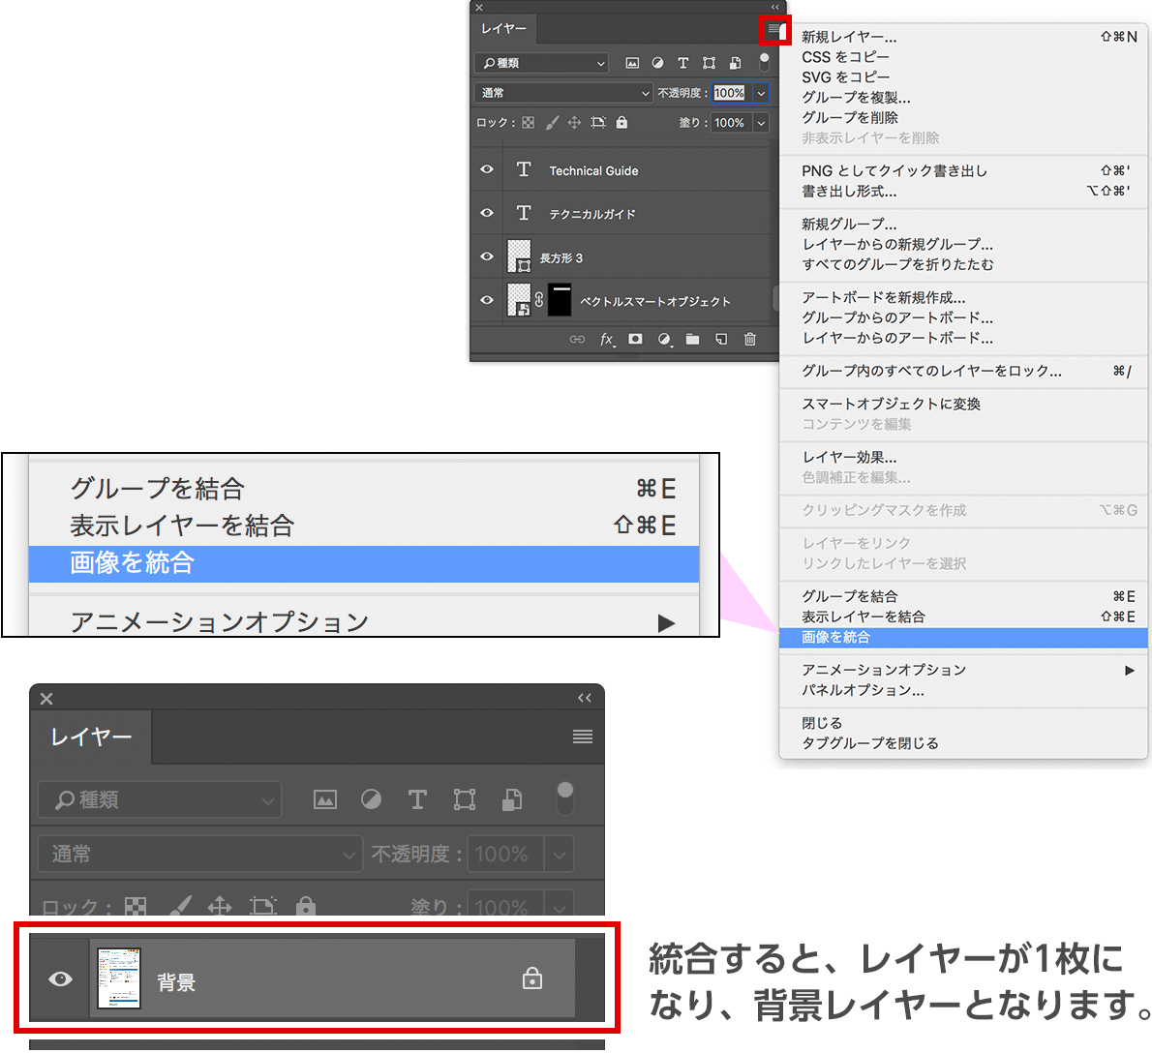This screenshot has width=1152, height=1053.
Task: Click pixel layer filter icon in the multi-layer panel
Action: pyautogui.click(x=632, y=63)
